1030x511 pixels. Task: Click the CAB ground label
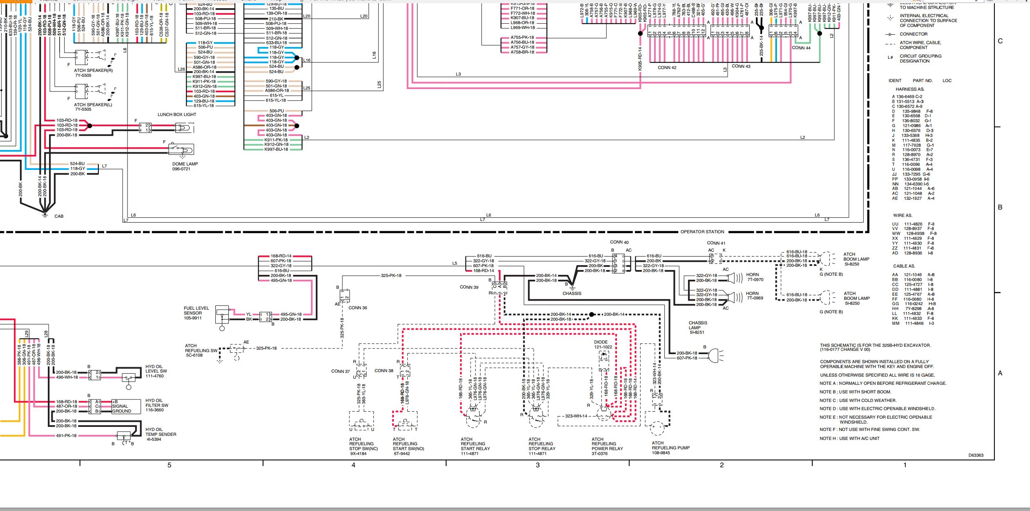pyautogui.click(x=59, y=216)
